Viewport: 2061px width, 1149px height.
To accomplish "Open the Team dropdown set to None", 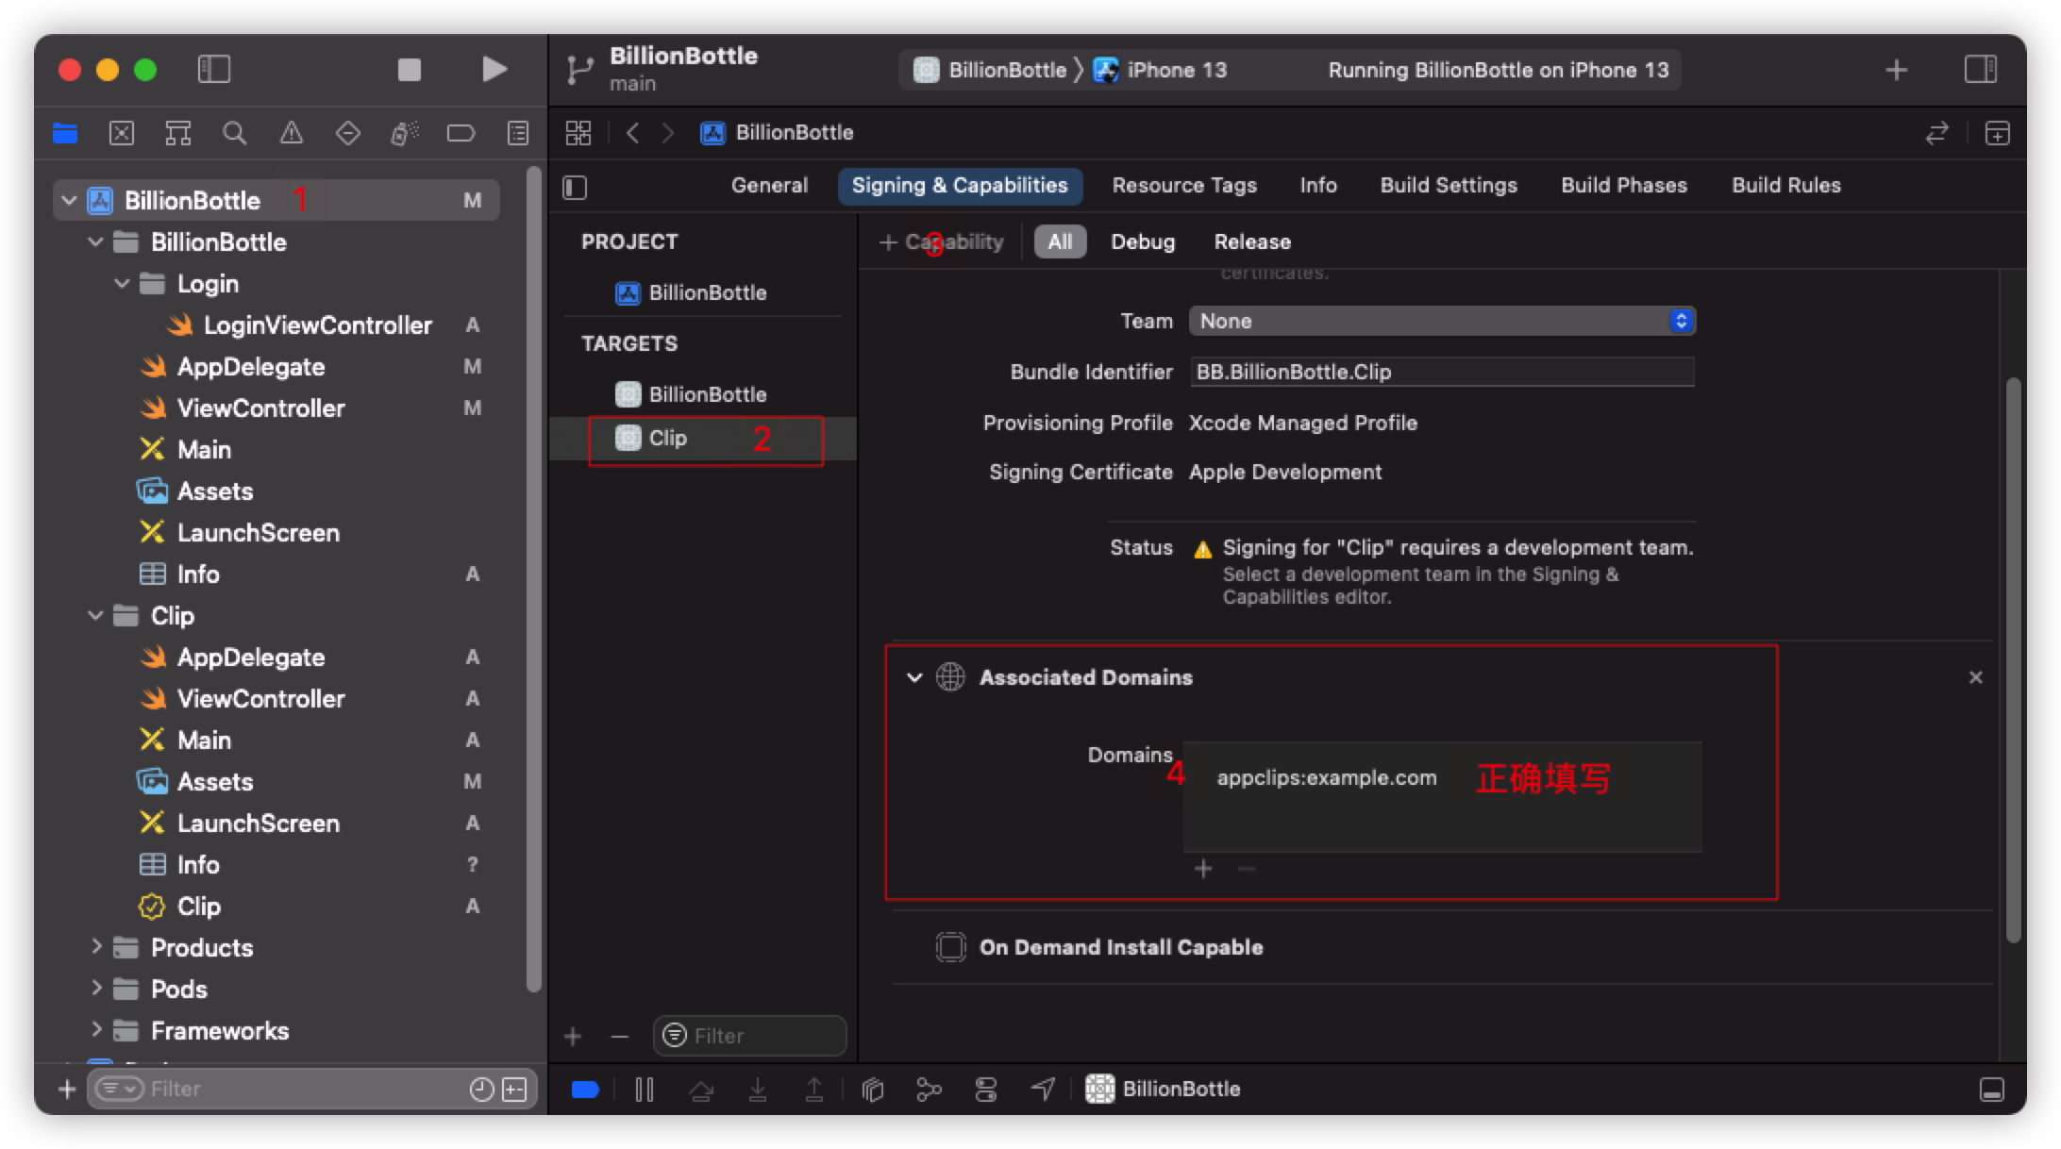I will click(1441, 321).
